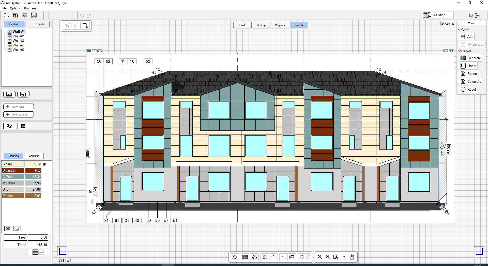Collapse the Panels section

460,51
